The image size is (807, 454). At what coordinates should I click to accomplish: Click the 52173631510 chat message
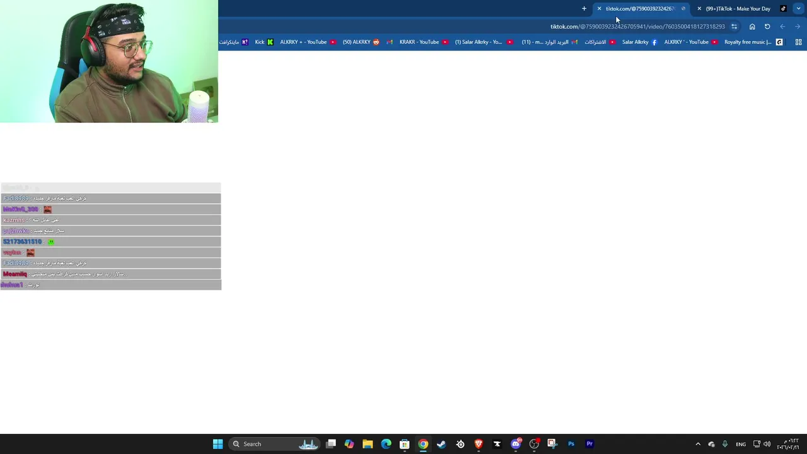tap(110, 242)
